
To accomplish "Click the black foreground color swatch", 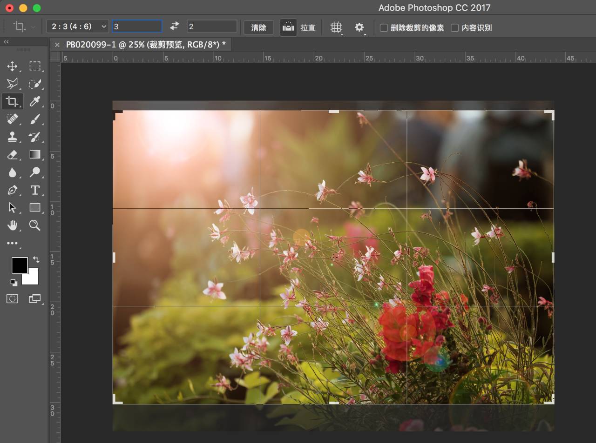I will (x=19, y=265).
